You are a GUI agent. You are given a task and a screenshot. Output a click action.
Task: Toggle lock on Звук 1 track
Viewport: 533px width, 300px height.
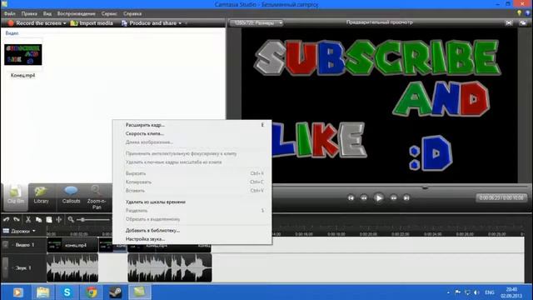point(5,268)
